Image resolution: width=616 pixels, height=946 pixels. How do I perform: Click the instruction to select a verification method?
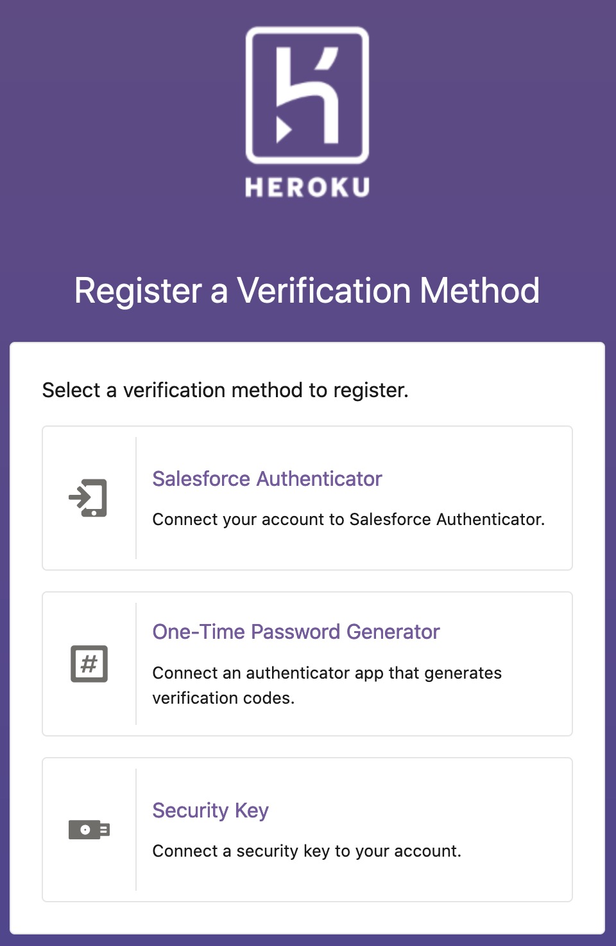click(225, 390)
